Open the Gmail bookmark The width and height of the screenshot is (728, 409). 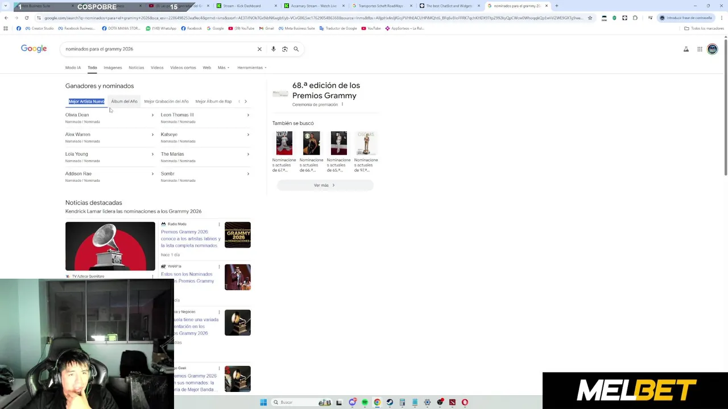pos(267,28)
